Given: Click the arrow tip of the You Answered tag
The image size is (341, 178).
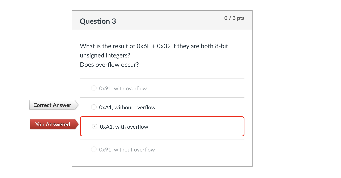Looking at the screenshot, I should pos(77,124).
